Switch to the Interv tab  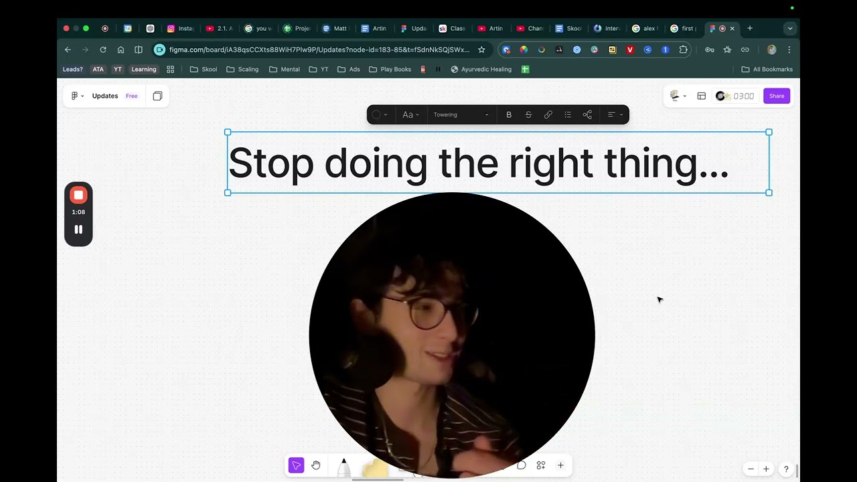tap(607, 28)
